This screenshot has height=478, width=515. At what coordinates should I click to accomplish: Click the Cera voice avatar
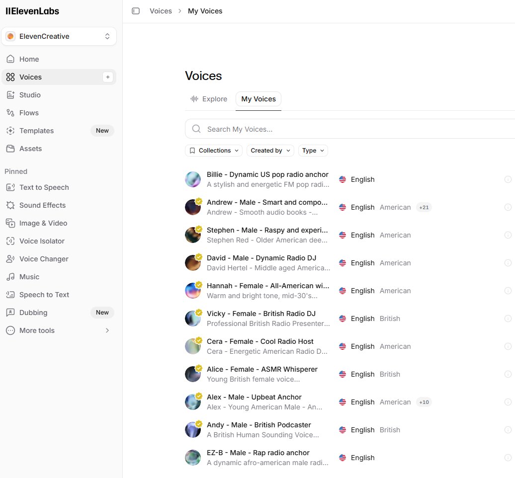193,346
